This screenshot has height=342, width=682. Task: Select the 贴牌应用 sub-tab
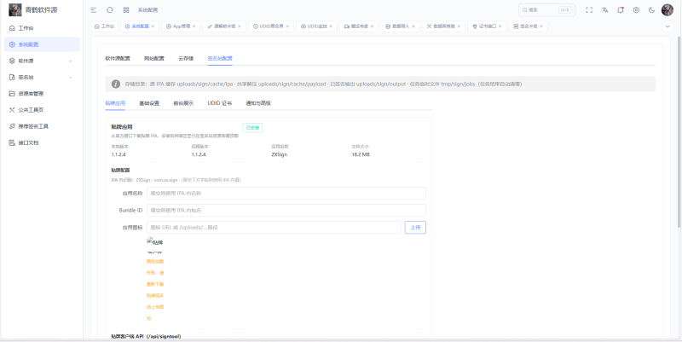pos(115,103)
